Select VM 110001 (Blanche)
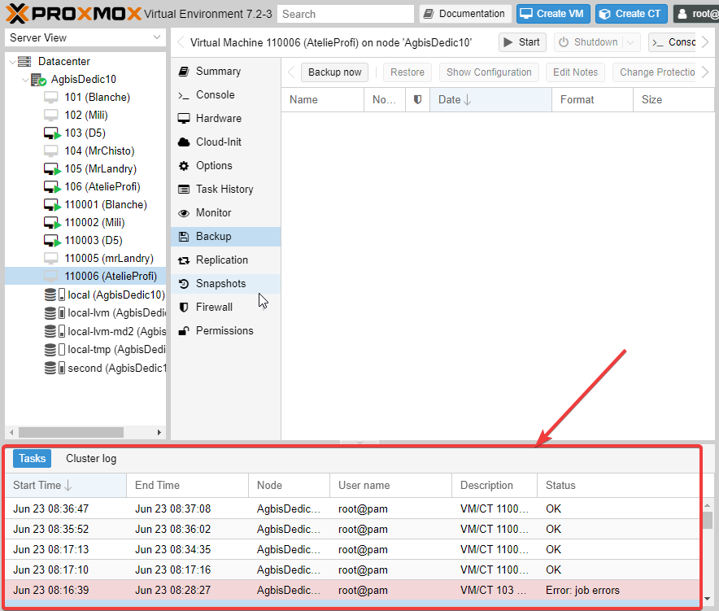This screenshot has width=719, height=611. (x=106, y=204)
